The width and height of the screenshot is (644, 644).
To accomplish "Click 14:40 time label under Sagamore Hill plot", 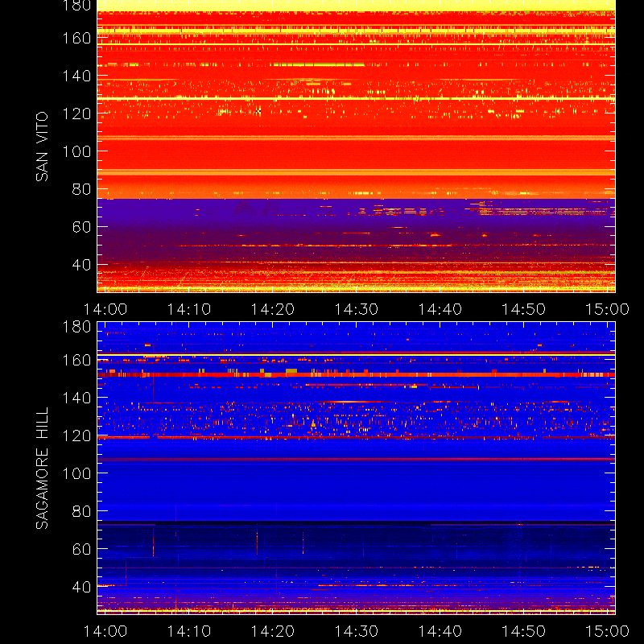I will click(440, 631).
